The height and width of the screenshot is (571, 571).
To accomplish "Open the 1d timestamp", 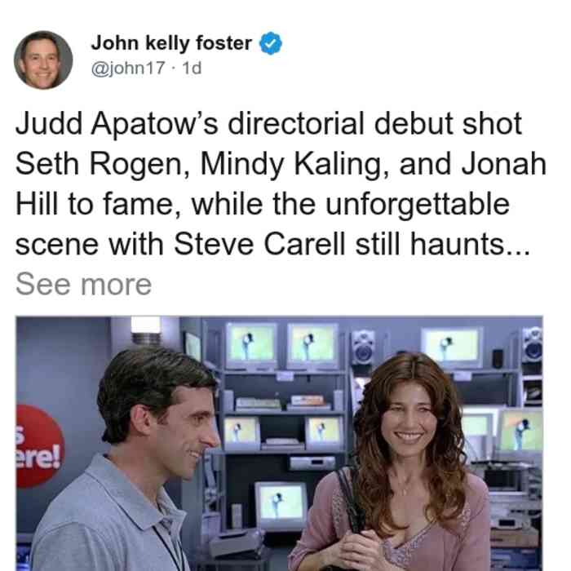I will (x=192, y=68).
